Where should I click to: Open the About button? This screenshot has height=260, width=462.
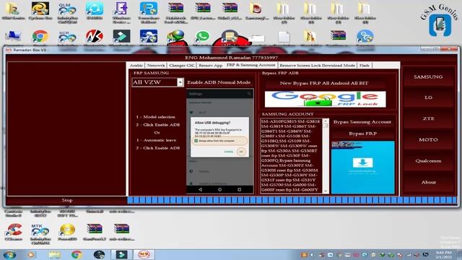pyautogui.click(x=428, y=182)
